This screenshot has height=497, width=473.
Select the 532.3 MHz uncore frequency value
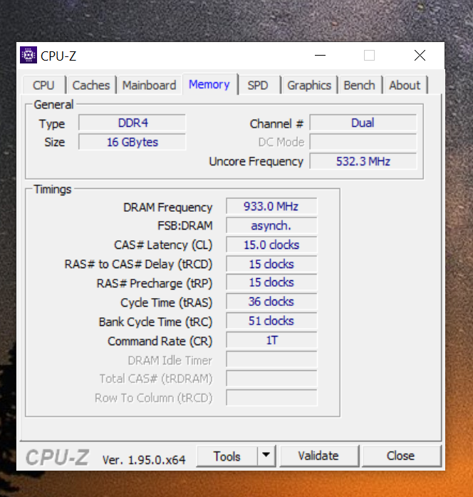coord(363,161)
